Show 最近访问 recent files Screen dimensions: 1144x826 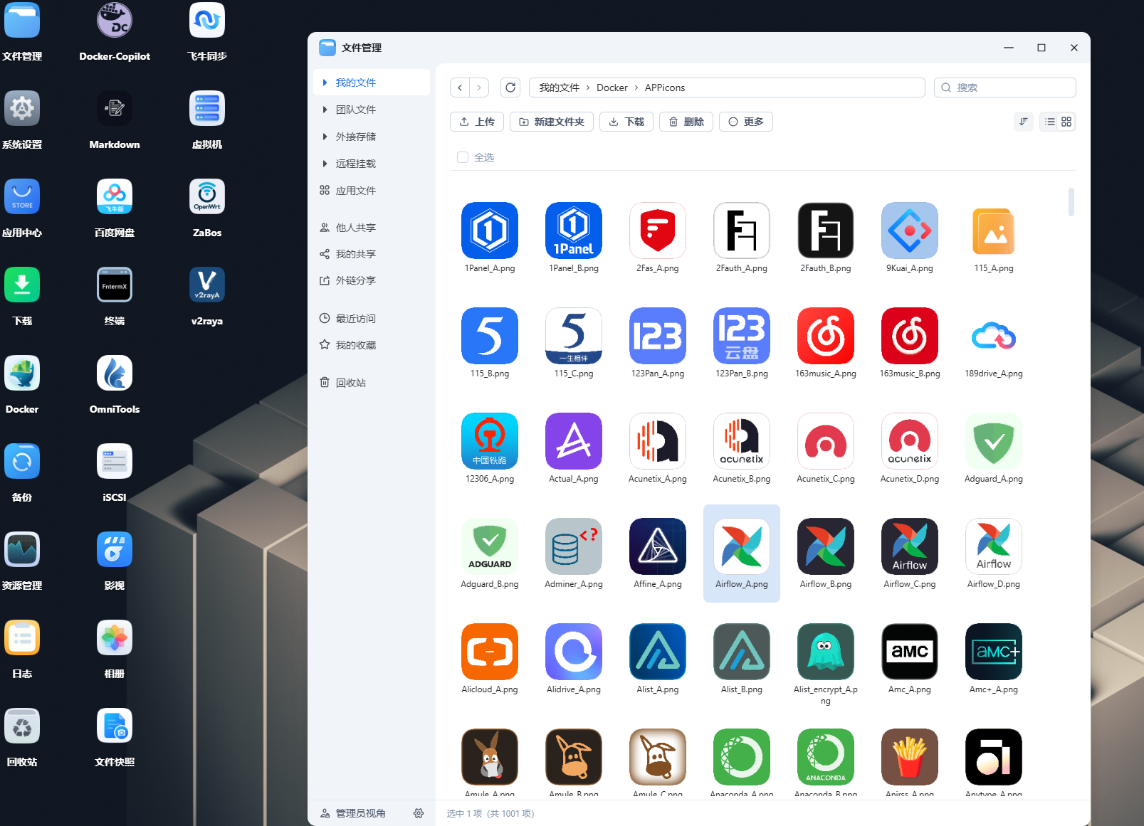point(372,319)
